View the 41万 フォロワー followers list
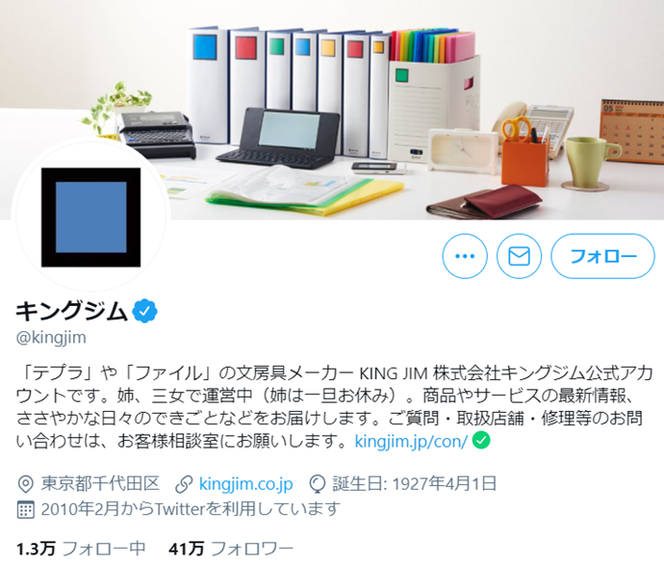This screenshot has width=664, height=563. click(x=231, y=549)
